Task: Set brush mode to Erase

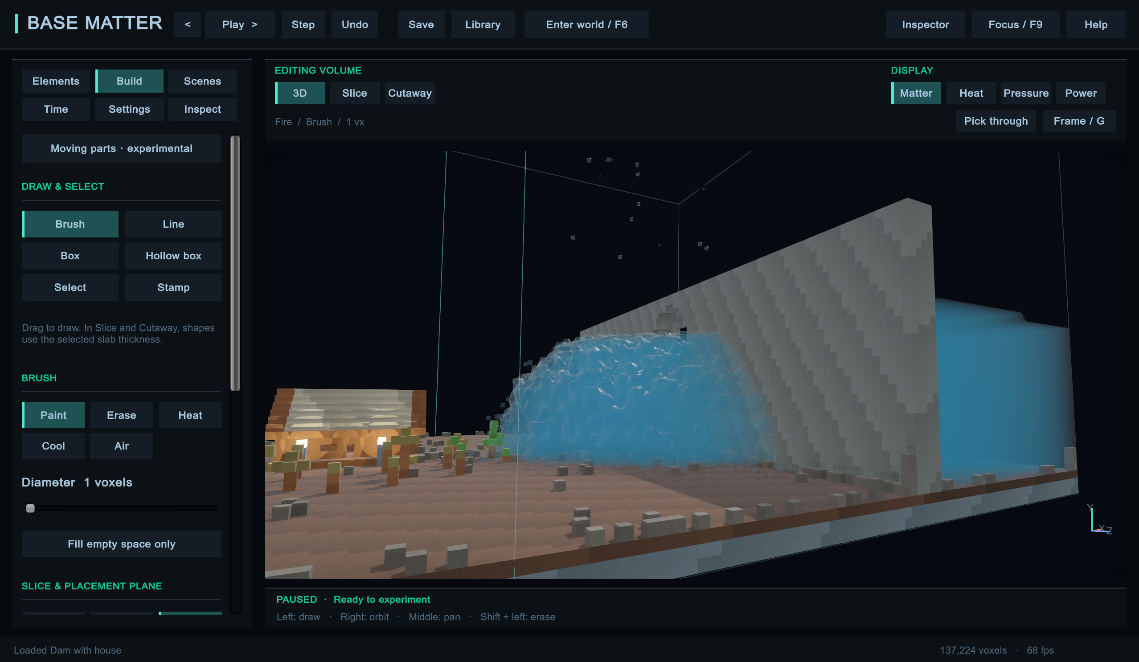Action: 122,415
